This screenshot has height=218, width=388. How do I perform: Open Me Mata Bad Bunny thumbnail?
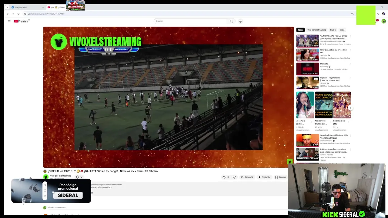coord(308,69)
